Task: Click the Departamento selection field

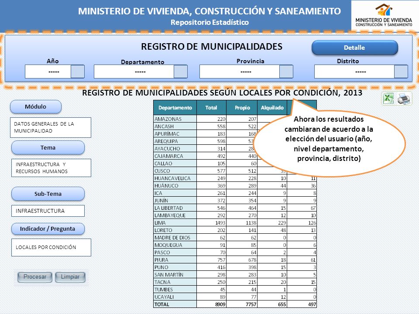Action: tap(134, 72)
